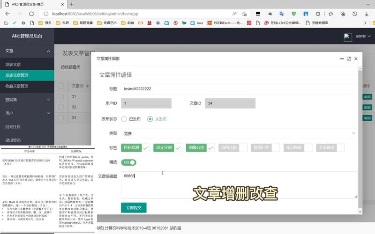Uncheck the 目标检测 tag checkbox
Viewport: 375px width, 234px height.
(x=135, y=148)
